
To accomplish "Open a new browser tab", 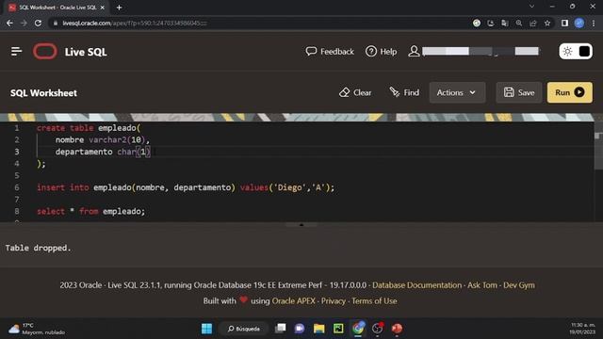I will 120,8.
